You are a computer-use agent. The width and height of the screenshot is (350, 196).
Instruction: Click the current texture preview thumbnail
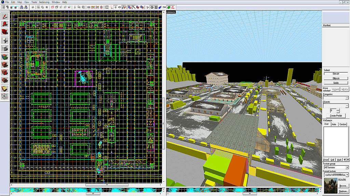tap(331, 186)
